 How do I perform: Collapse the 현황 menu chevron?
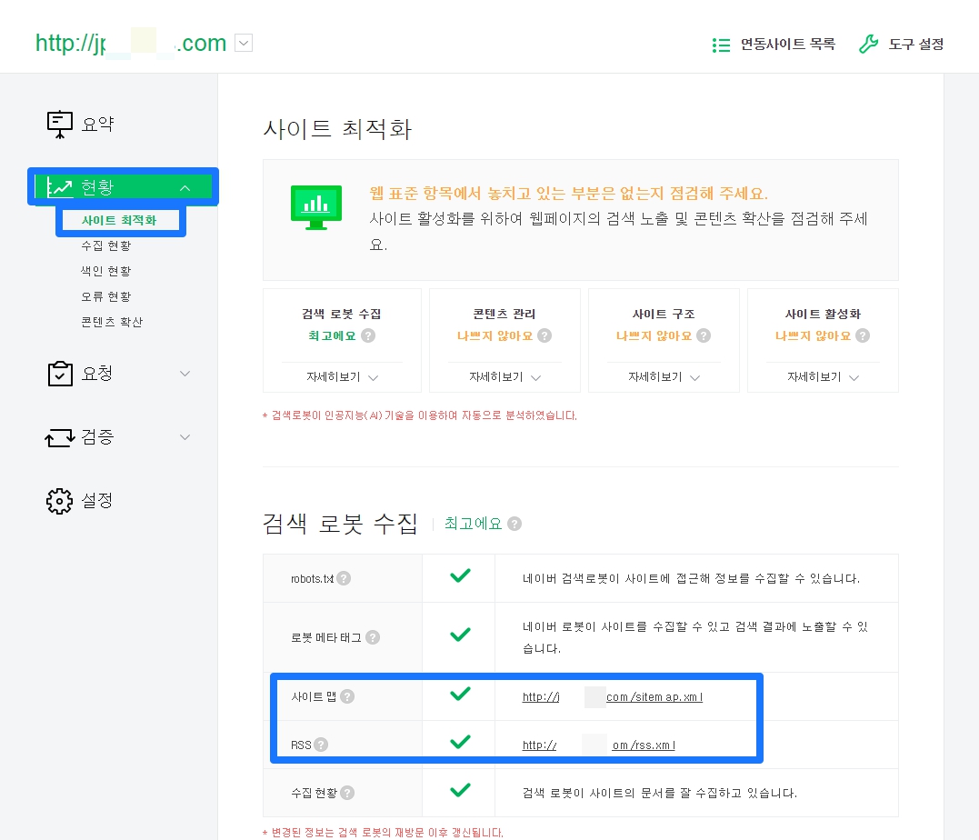coord(185,187)
